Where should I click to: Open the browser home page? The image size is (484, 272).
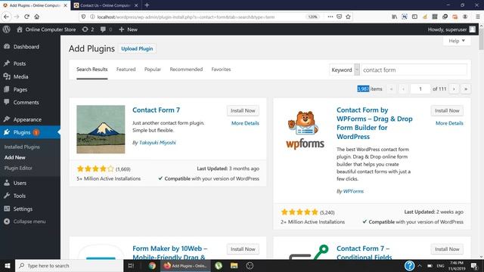tap(37, 17)
